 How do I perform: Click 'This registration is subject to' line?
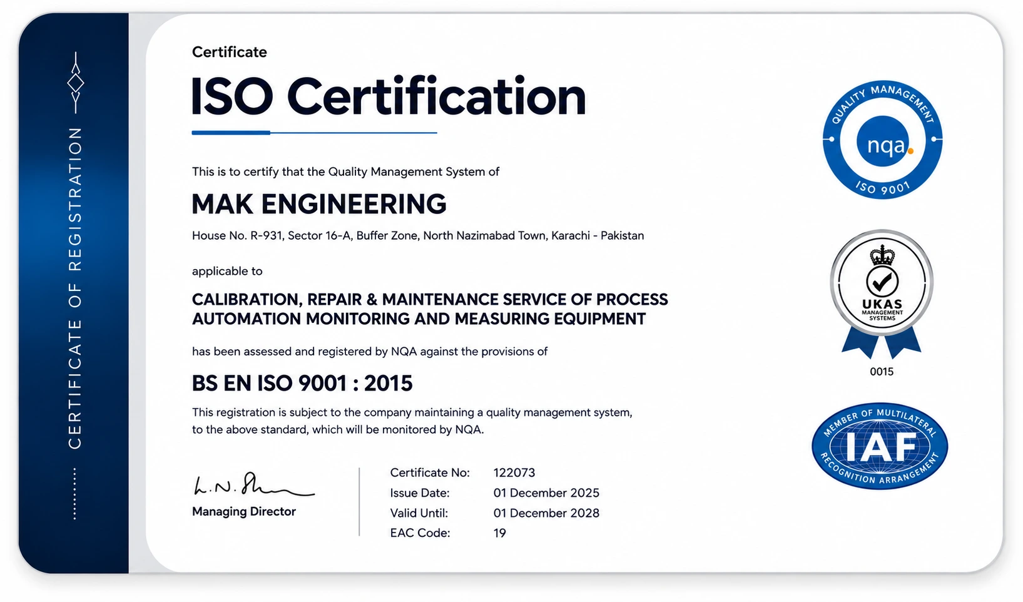pyautogui.click(x=412, y=412)
